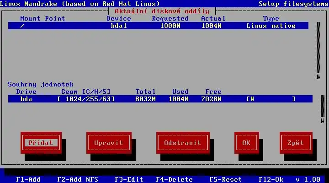This screenshot has width=329, height=183.
Task: Click the drive summary scrollbar # marker
Action: [x=323, y=121]
